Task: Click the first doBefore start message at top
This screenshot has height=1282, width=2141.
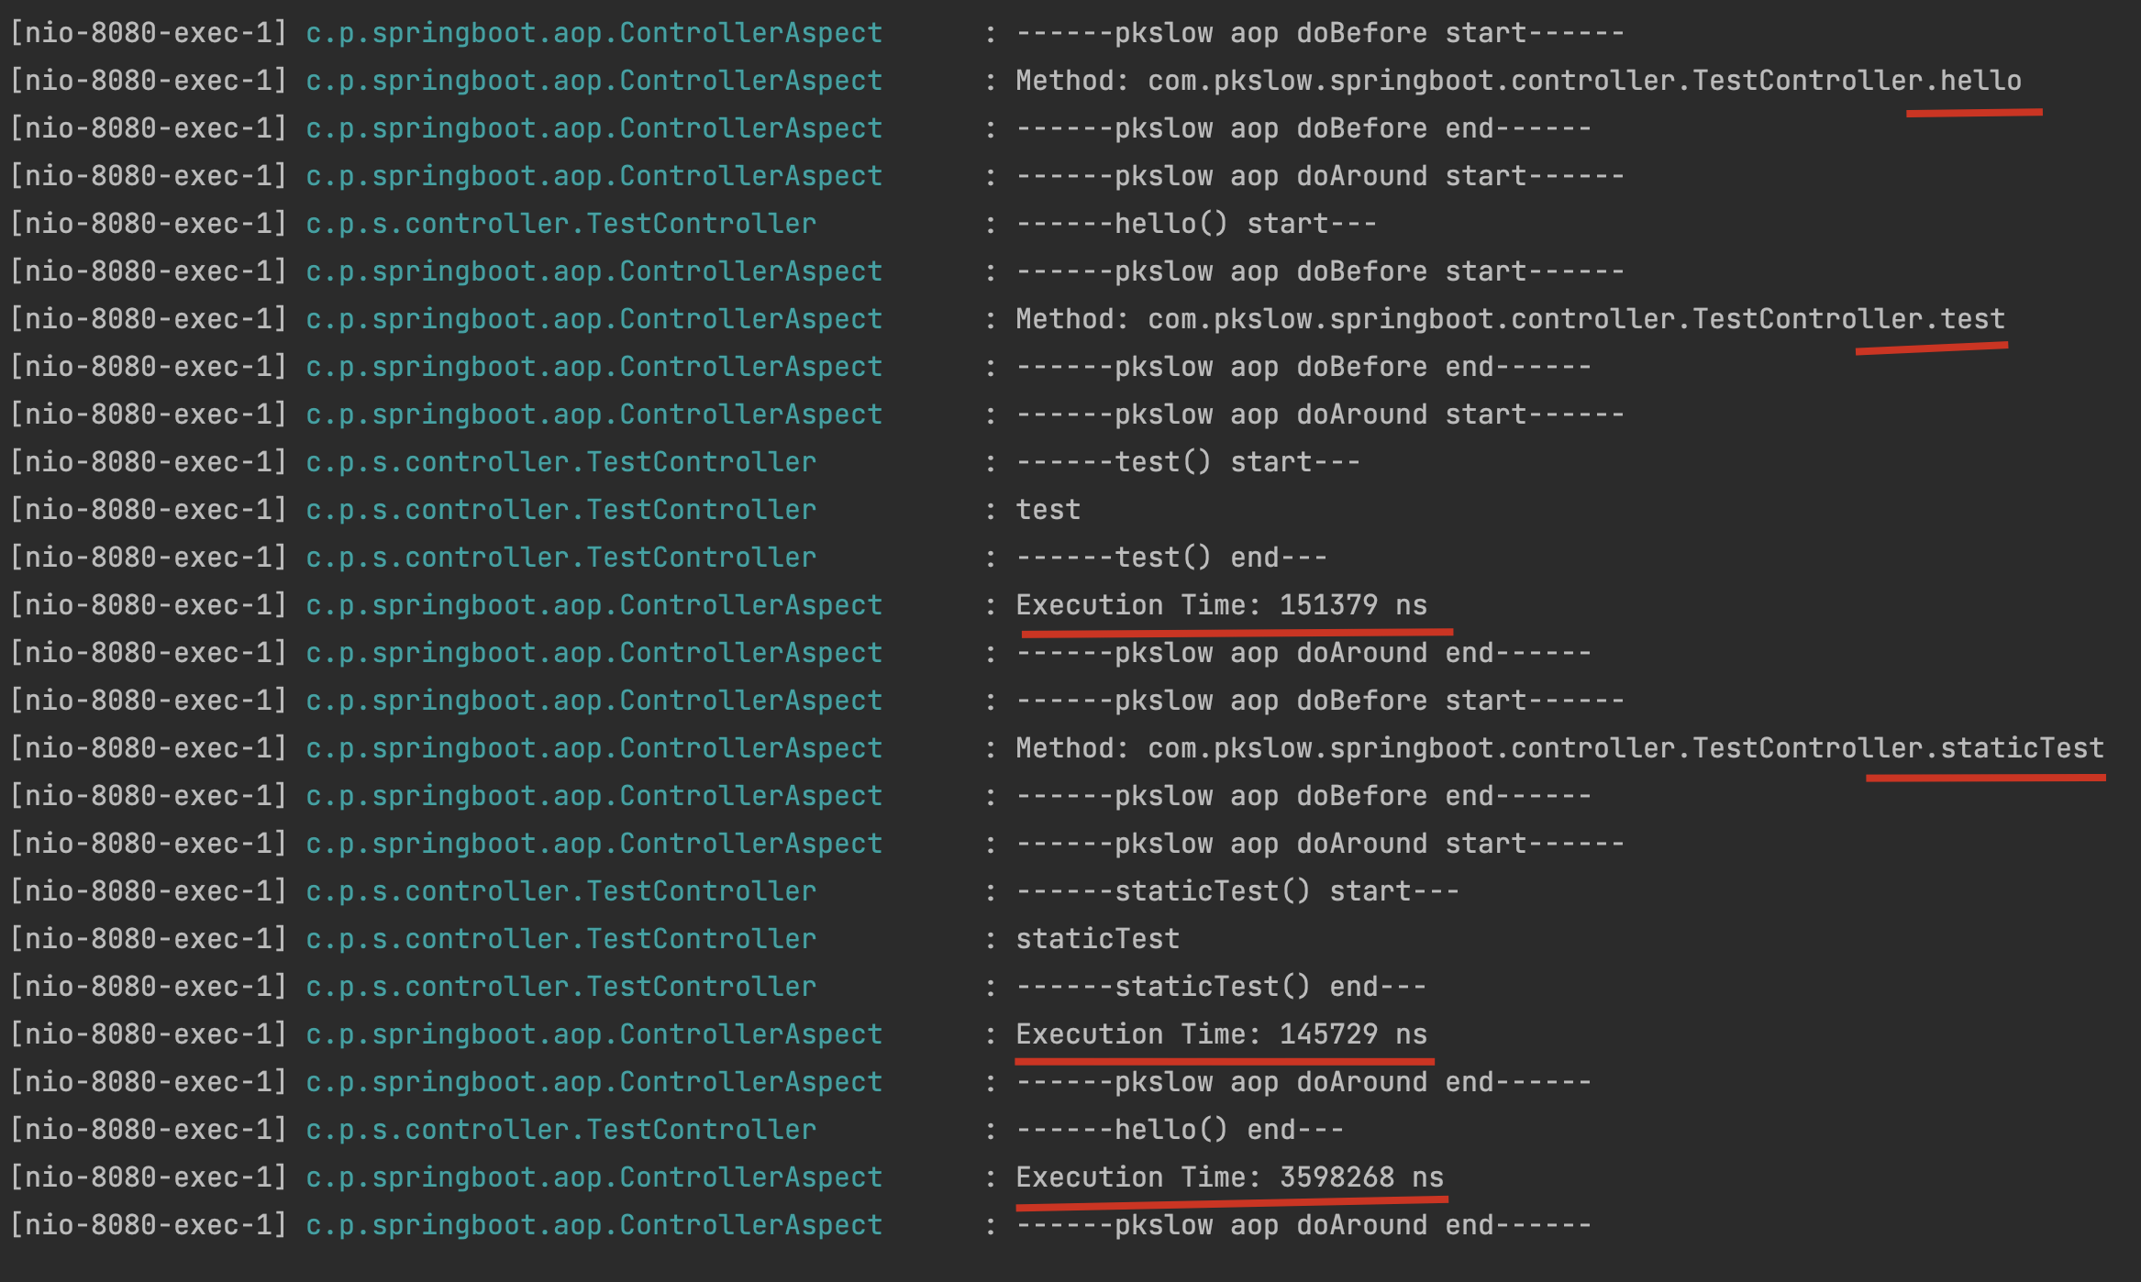Action: (x=1320, y=33)
